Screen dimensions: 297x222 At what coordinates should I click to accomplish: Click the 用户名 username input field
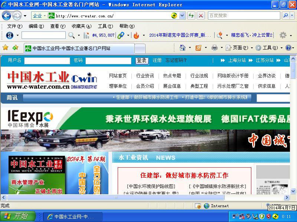coord(47,61)
